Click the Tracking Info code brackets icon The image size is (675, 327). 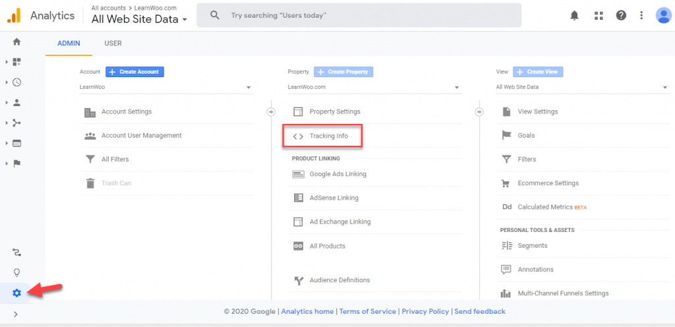click(x=298, y=136)
